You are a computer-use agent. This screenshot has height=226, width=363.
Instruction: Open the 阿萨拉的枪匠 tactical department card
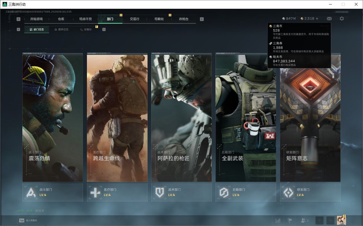181,118
